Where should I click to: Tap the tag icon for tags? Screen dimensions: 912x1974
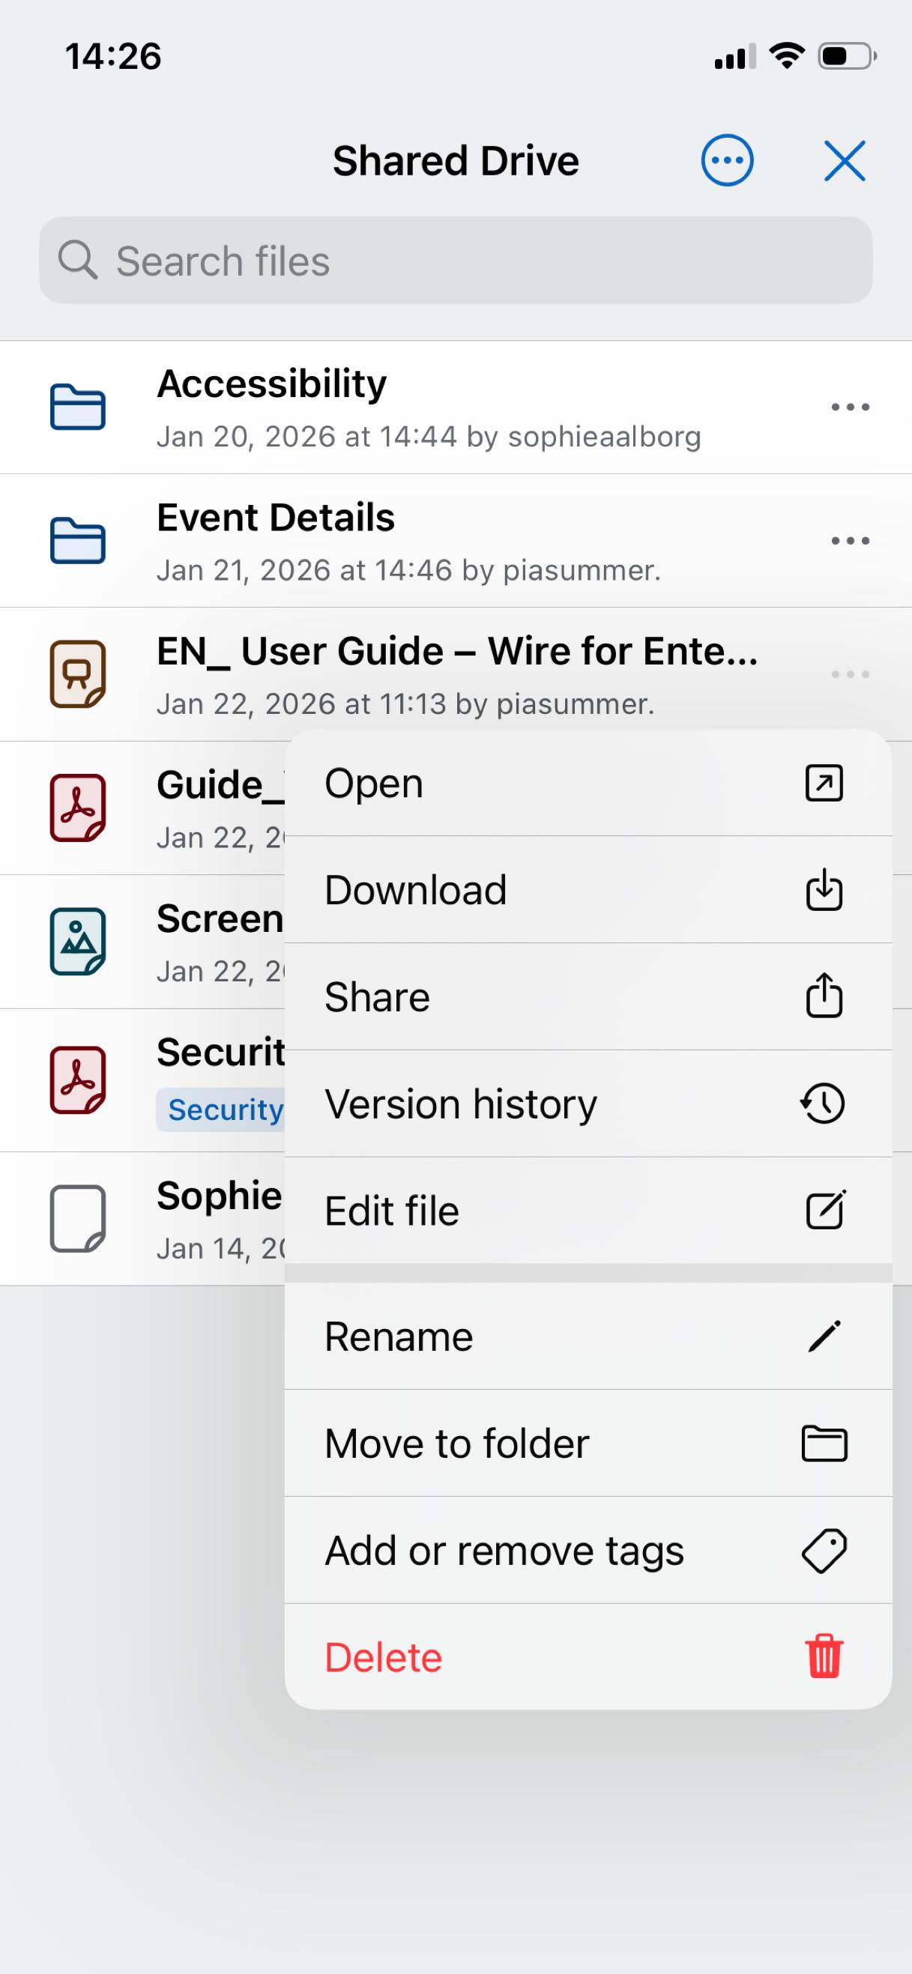point(824,1551)
